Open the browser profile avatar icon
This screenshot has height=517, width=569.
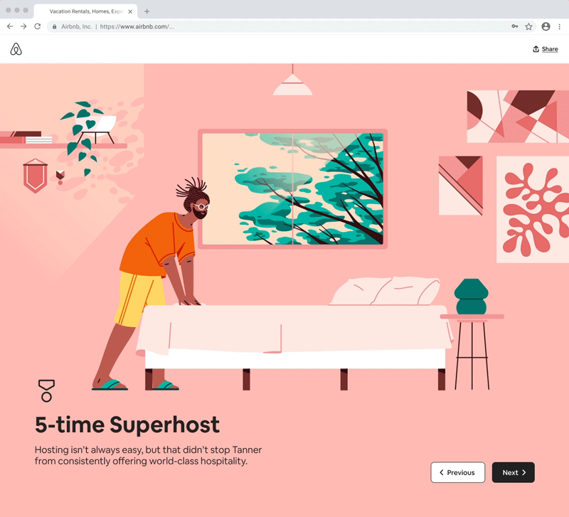[546, 26]
